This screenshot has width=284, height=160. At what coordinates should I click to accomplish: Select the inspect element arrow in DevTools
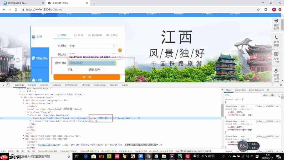click(x=3, y=85)
